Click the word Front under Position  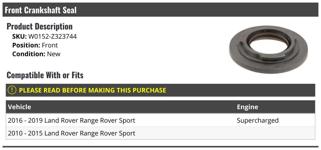[50, 45]
